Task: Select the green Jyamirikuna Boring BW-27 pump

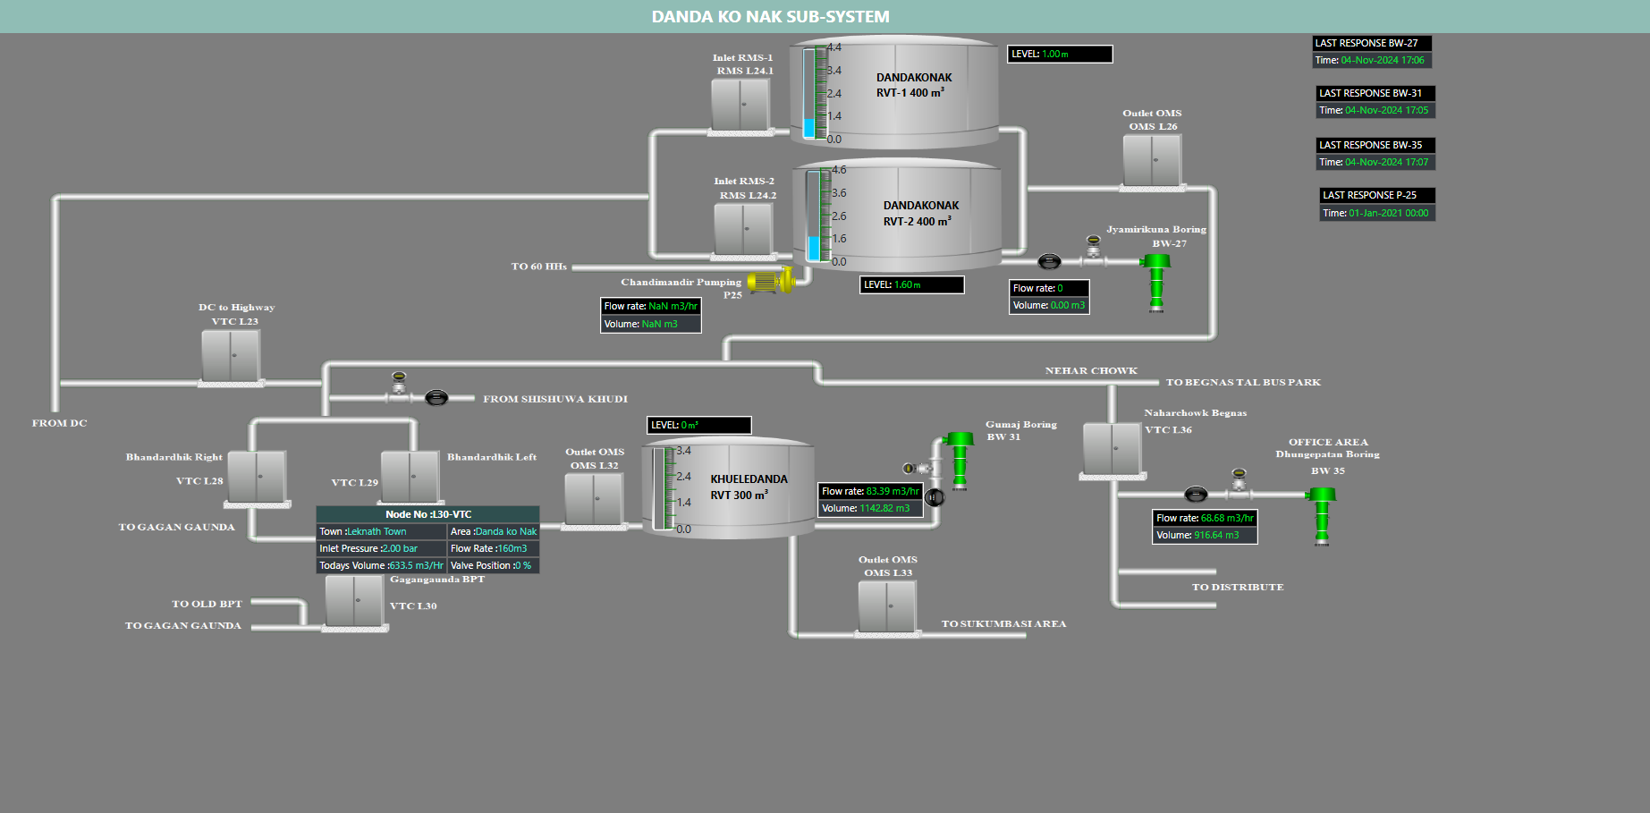Action: point(1156,281)
